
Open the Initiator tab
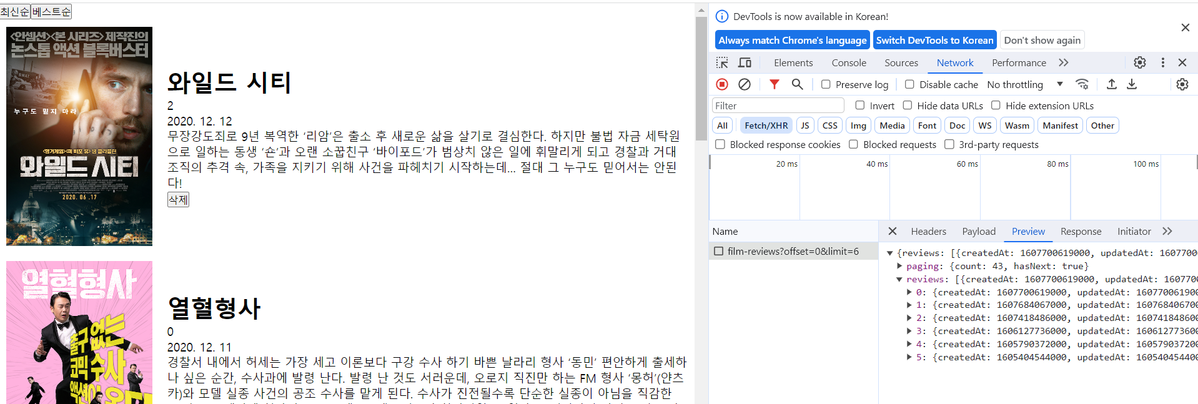click(x=1134, y=231)
